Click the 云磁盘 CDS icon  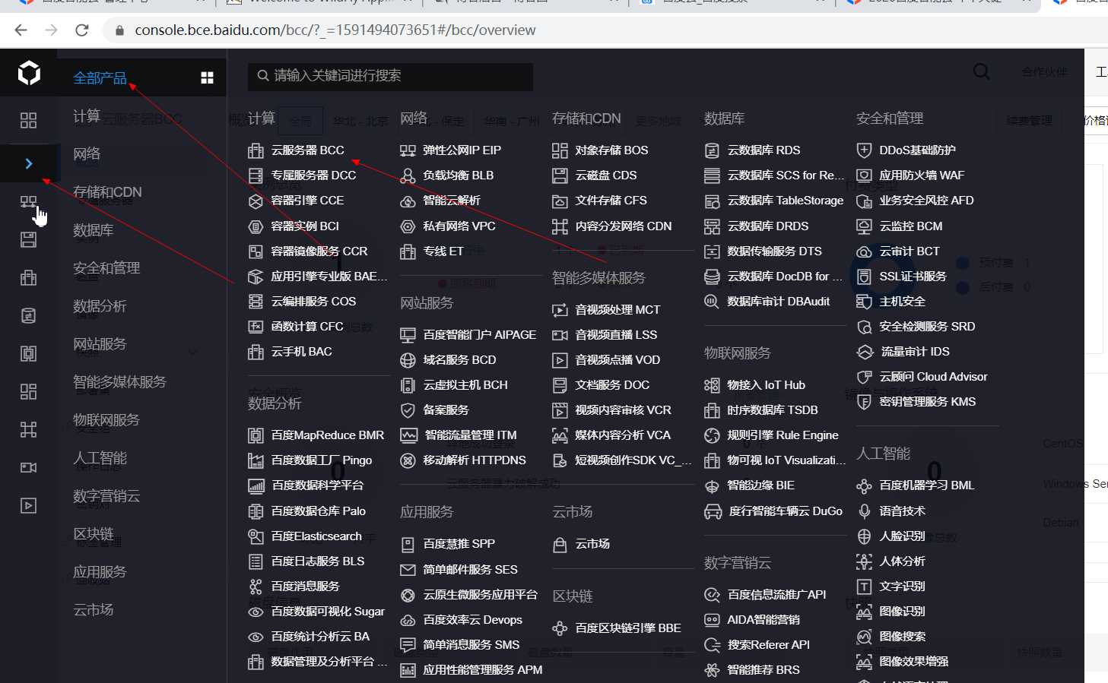(560, 175)
